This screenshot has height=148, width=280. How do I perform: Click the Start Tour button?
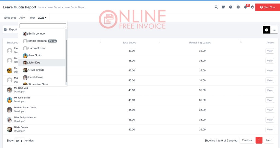[268, 7]
